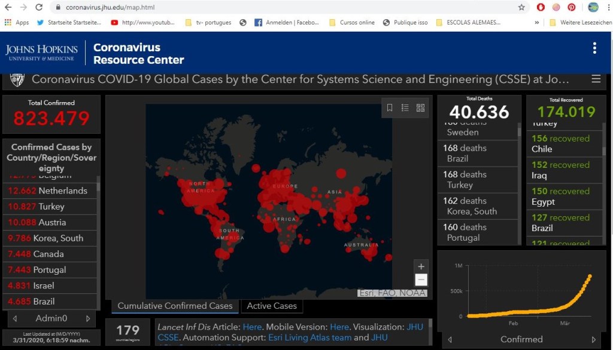613x350 pixels.
Task: Open the basemap gallery grid icon
Action: click(420, 108)
